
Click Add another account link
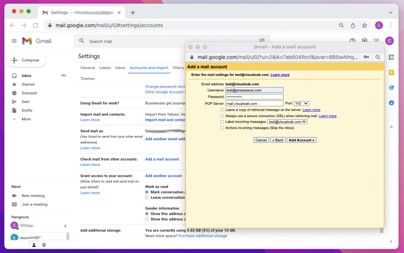[164, 176]
